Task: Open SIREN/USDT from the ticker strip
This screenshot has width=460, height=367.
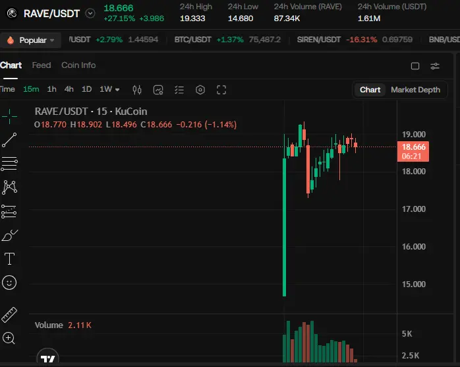Action: click(355, 40)
